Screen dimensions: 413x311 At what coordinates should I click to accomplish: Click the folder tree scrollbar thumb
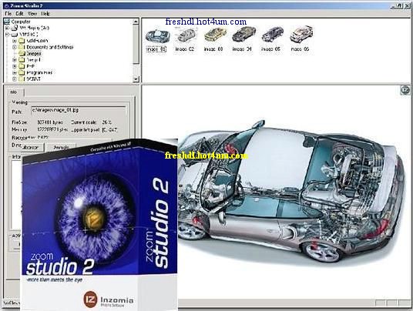136,44
